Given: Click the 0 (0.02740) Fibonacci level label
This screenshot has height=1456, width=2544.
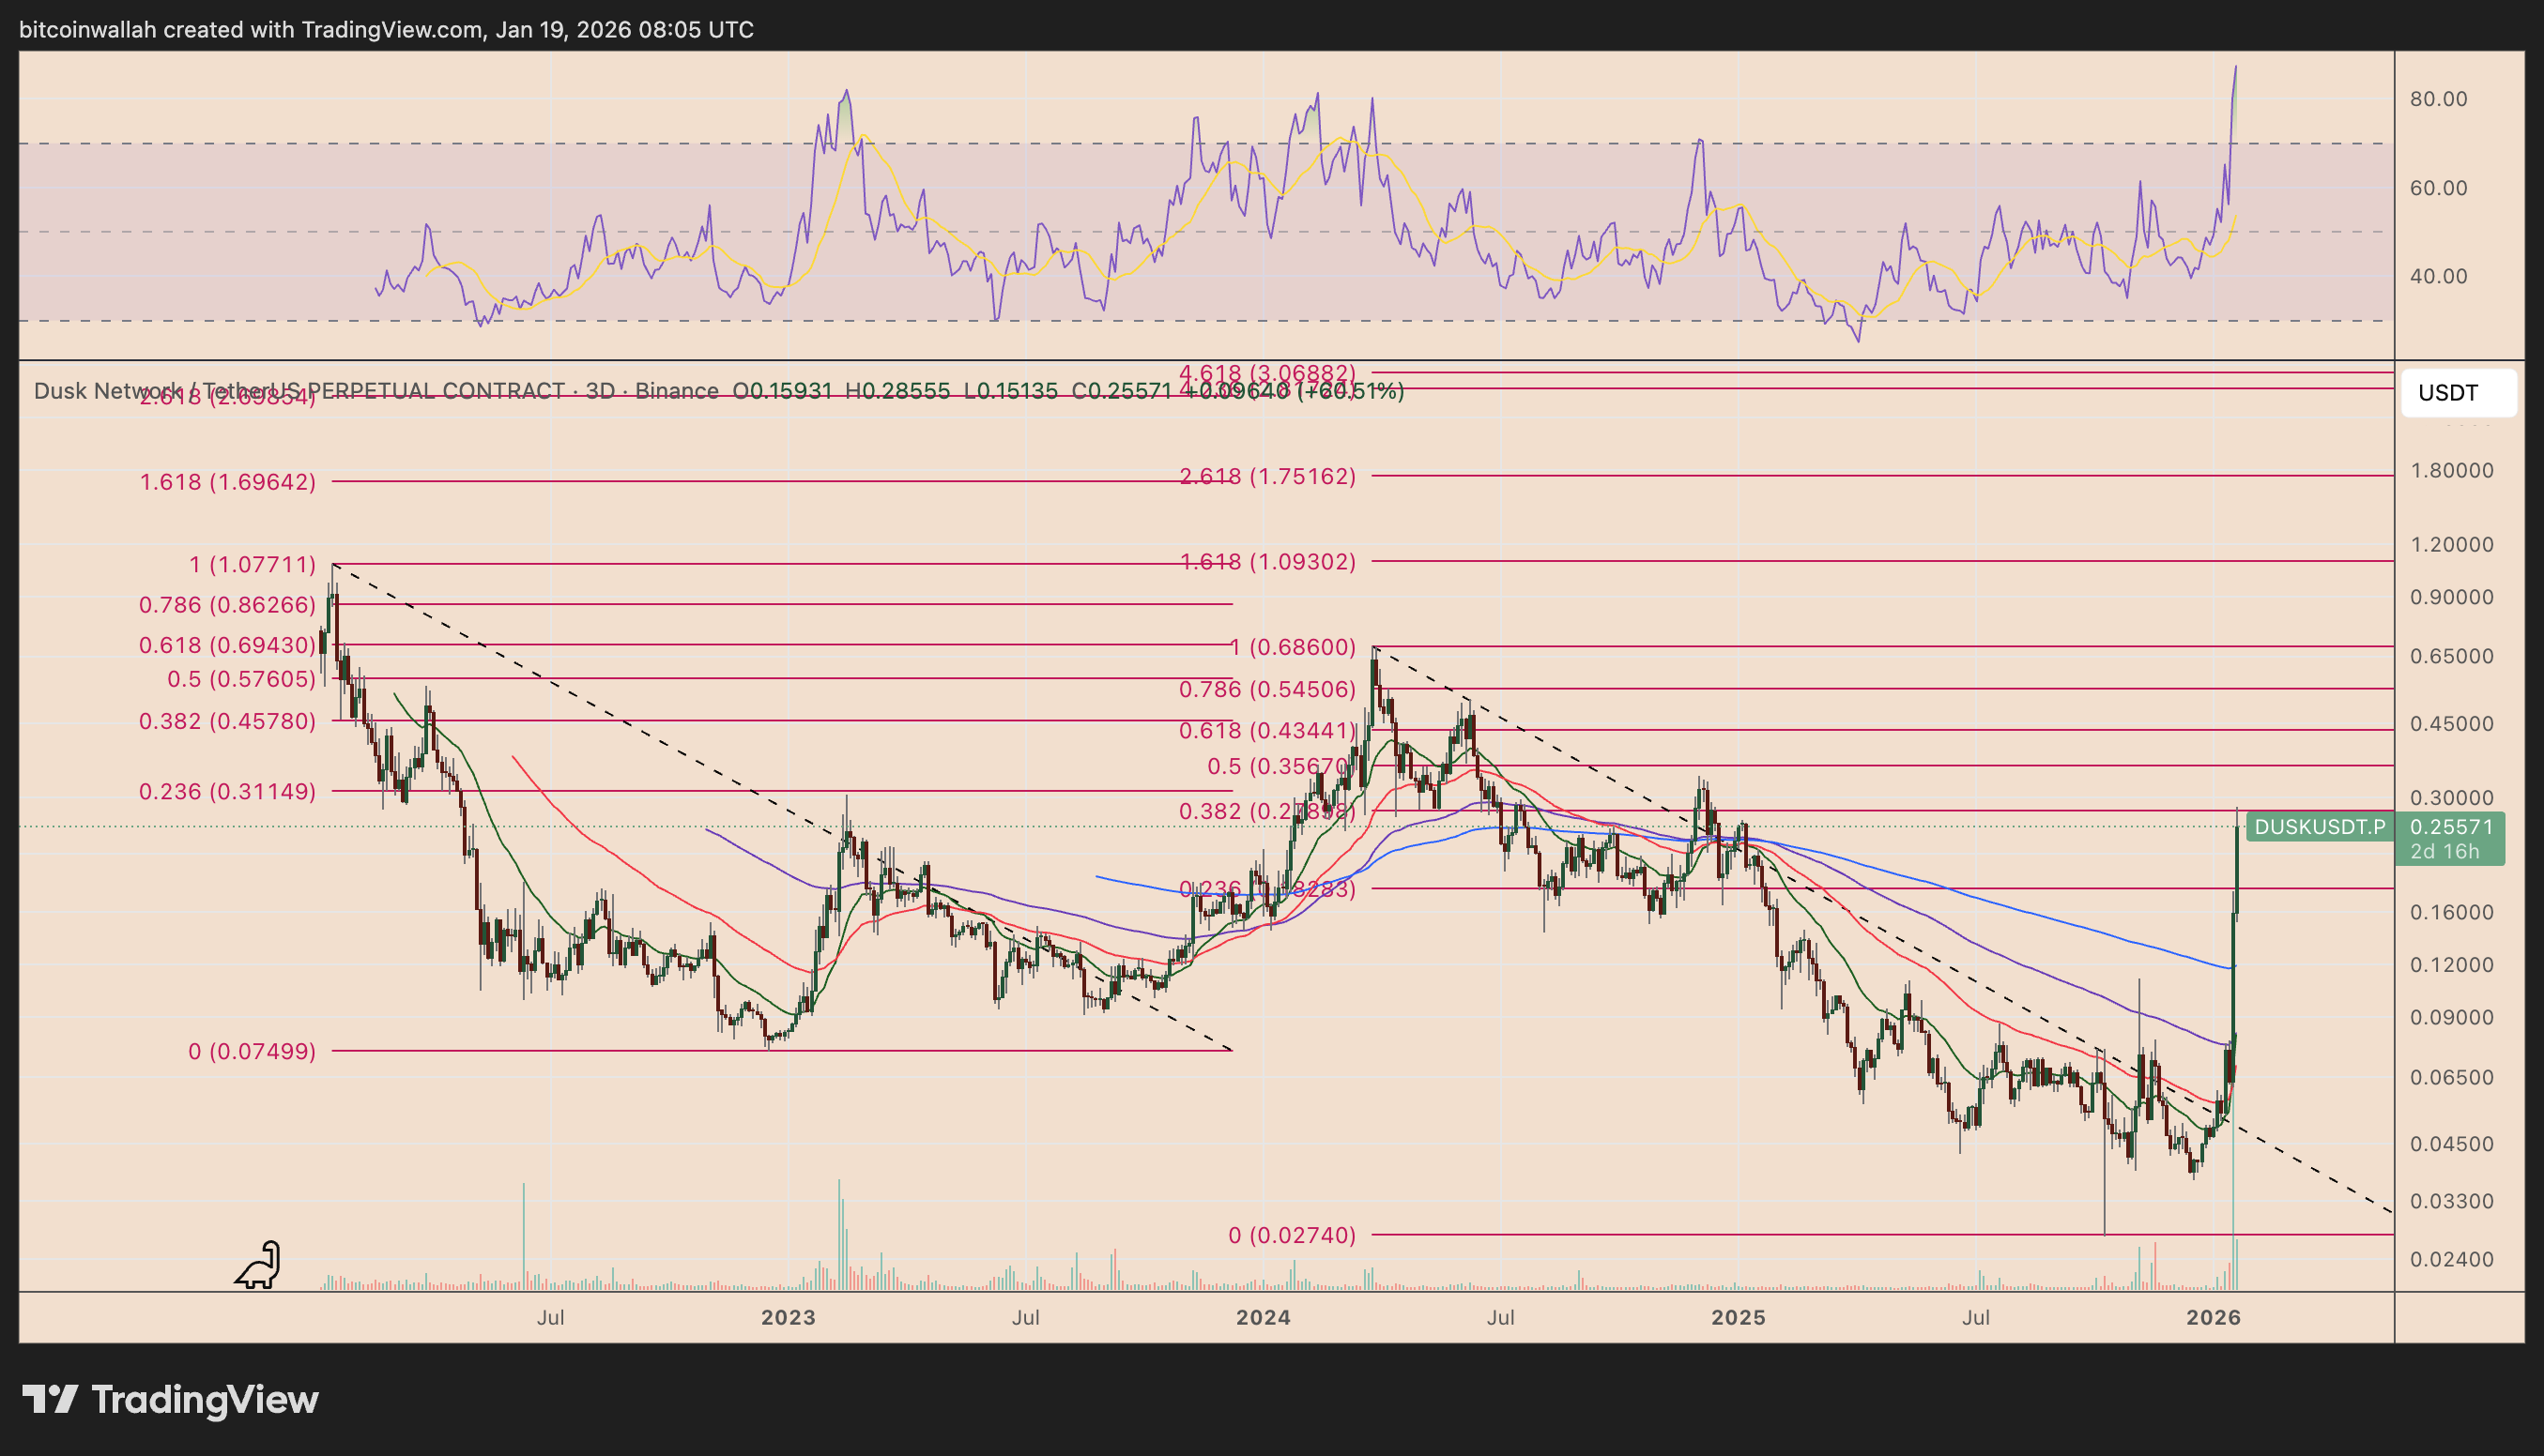Looking at the screenshot, I should 1292,1235.
